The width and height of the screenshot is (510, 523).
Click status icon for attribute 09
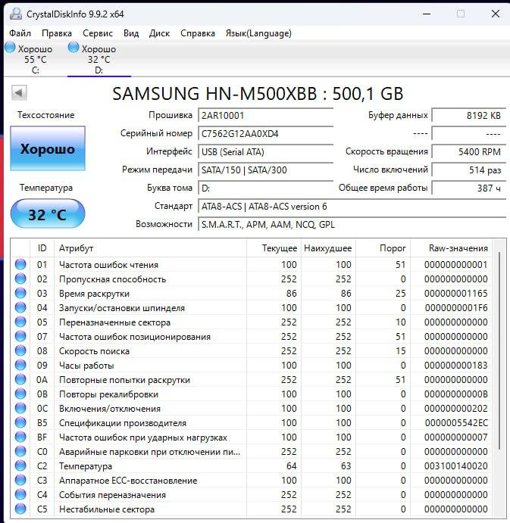click(x=20, y=365)
